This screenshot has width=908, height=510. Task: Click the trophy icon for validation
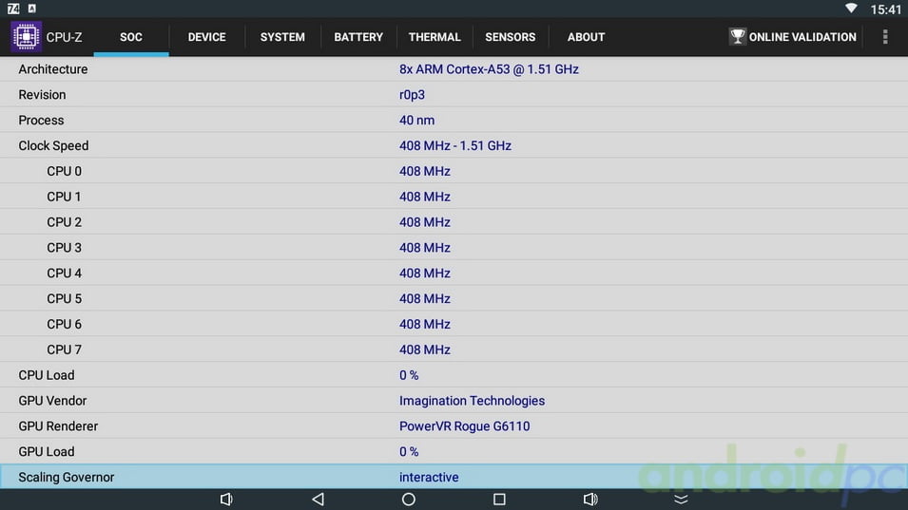tap(738, 37)
